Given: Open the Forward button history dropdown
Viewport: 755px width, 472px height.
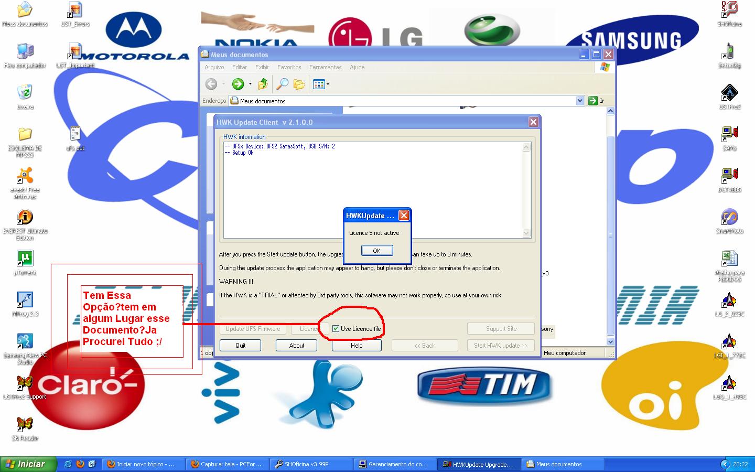Looking at the screenshot, I should (x=250, y=84).
